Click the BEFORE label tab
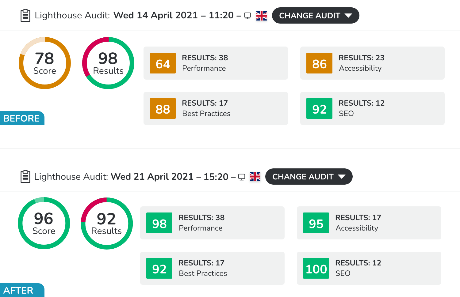The width and height of the screenshot is (460, 297). (22, 118)
